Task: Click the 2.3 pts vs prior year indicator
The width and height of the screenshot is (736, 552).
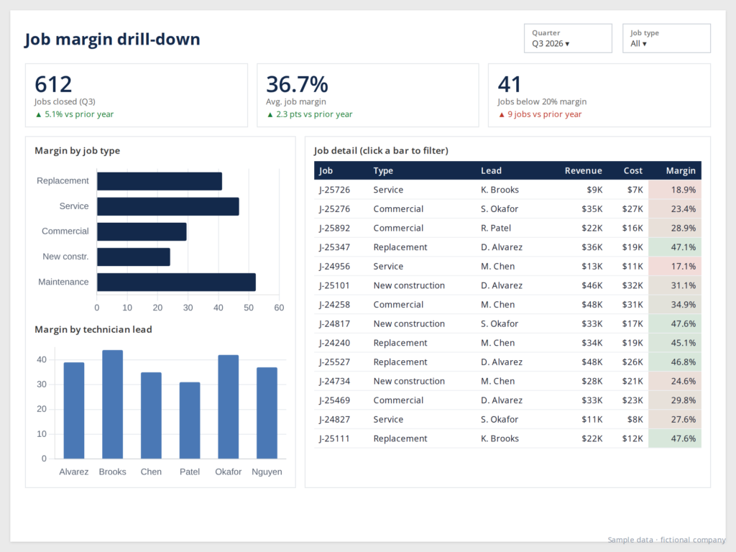Action: pos(310,114)
